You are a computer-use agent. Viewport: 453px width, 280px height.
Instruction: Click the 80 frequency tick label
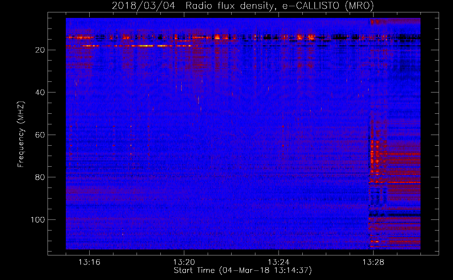tap(40, 177)
